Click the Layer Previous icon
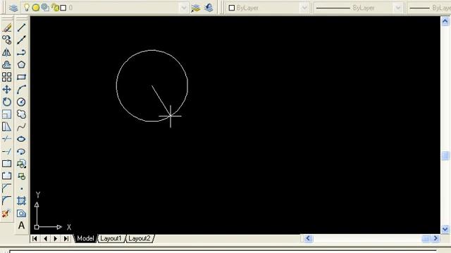451x253 pixels. pos(209,8)
